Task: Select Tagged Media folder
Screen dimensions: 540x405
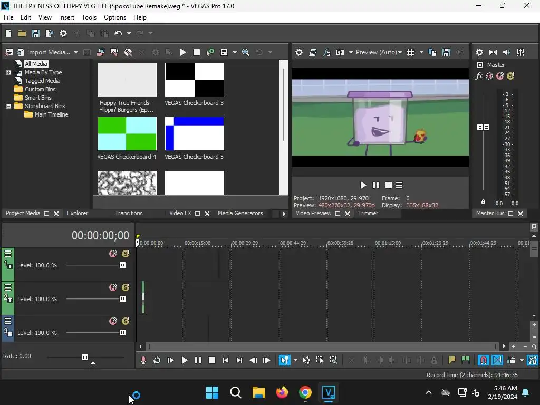Action: tap(42, 81)
